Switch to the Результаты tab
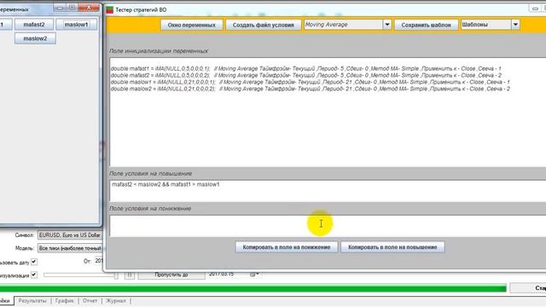Screen dimensions: 546x307 [x=32, y=301]
